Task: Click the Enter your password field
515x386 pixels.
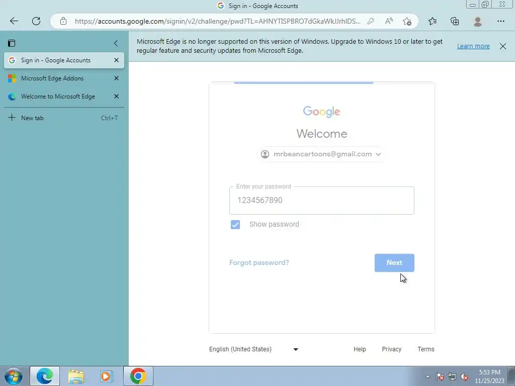Action: (x=321, y=201)
